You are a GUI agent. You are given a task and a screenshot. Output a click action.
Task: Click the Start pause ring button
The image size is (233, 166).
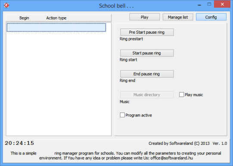coord(147,53)
